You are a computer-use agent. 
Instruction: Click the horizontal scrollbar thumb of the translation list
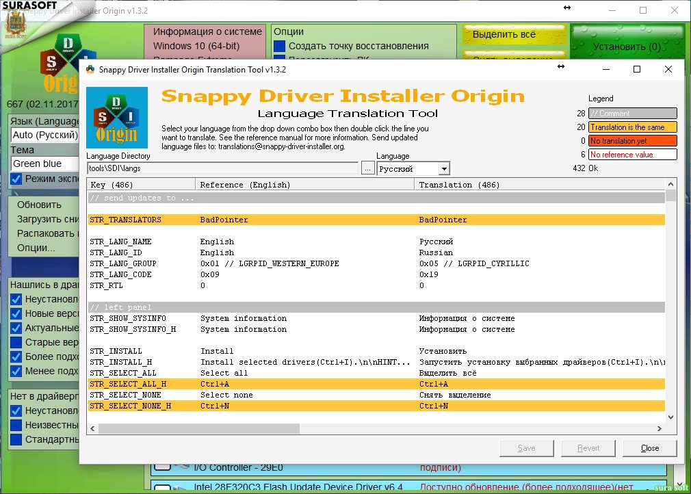pos(199,428)
